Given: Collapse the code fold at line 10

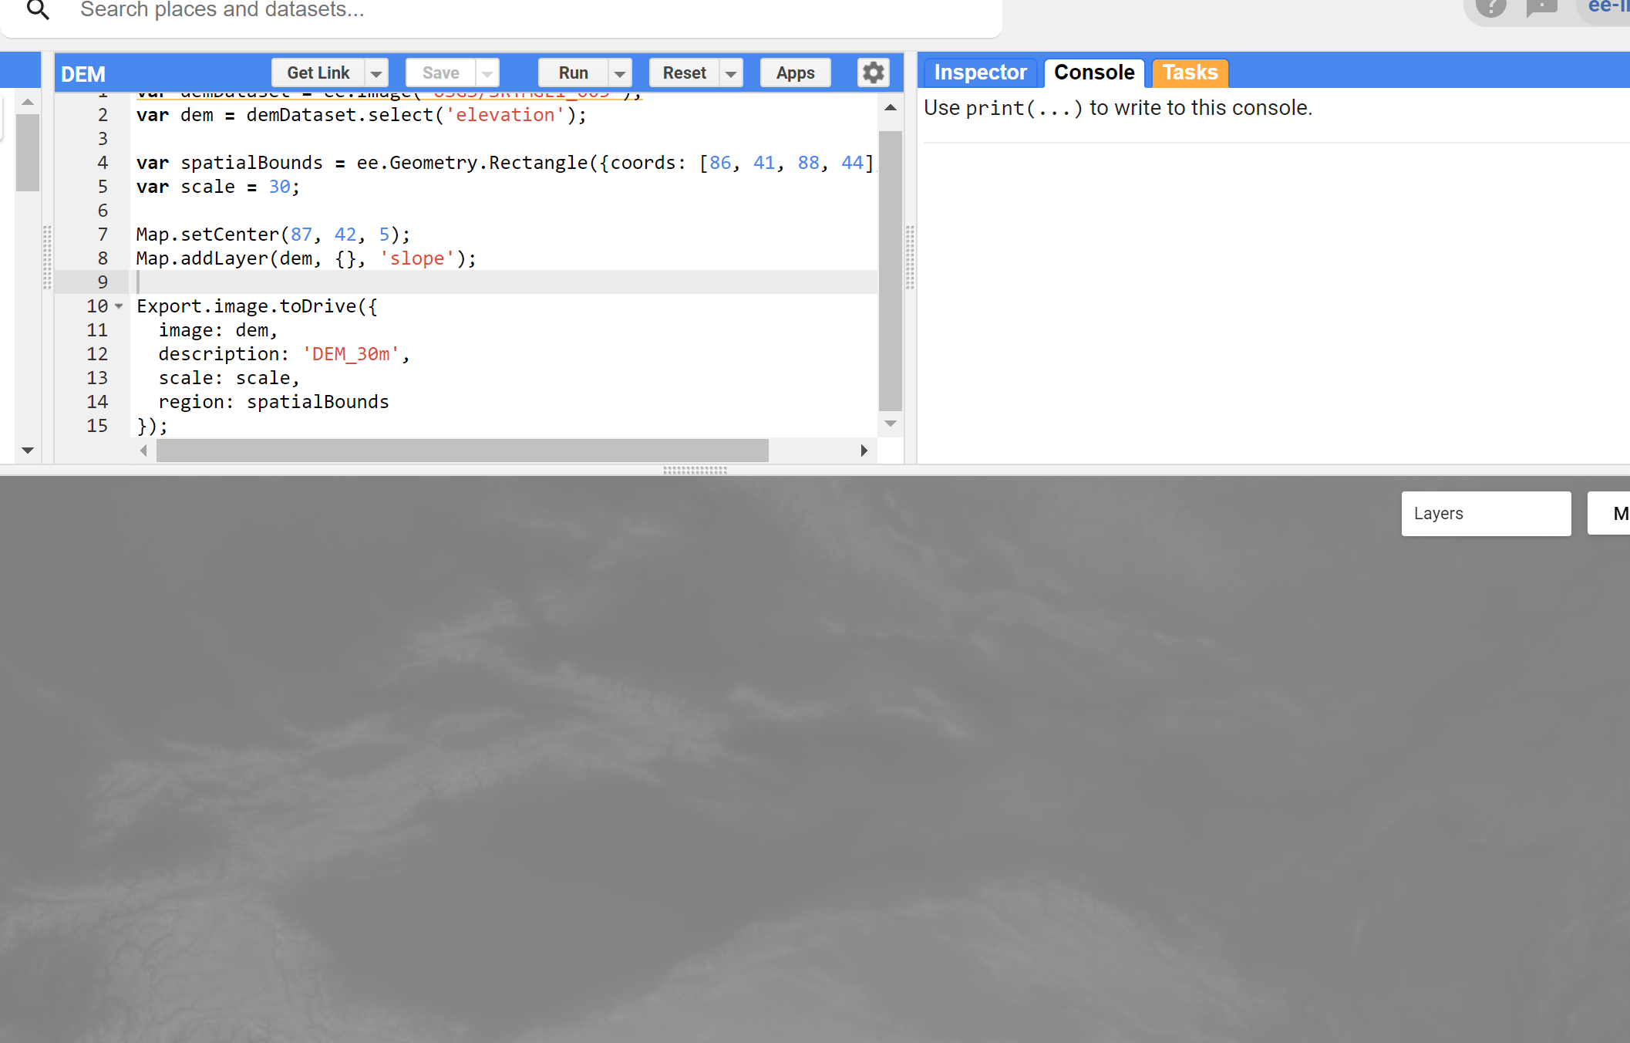Looking at the screenshot, I should coord(119,306).
